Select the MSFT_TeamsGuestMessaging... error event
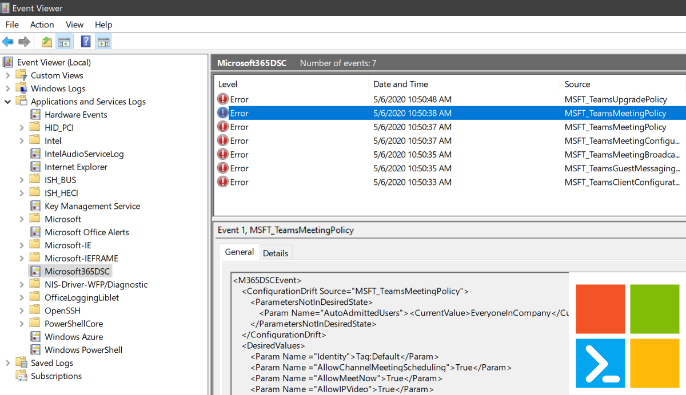 pos(449,168)
